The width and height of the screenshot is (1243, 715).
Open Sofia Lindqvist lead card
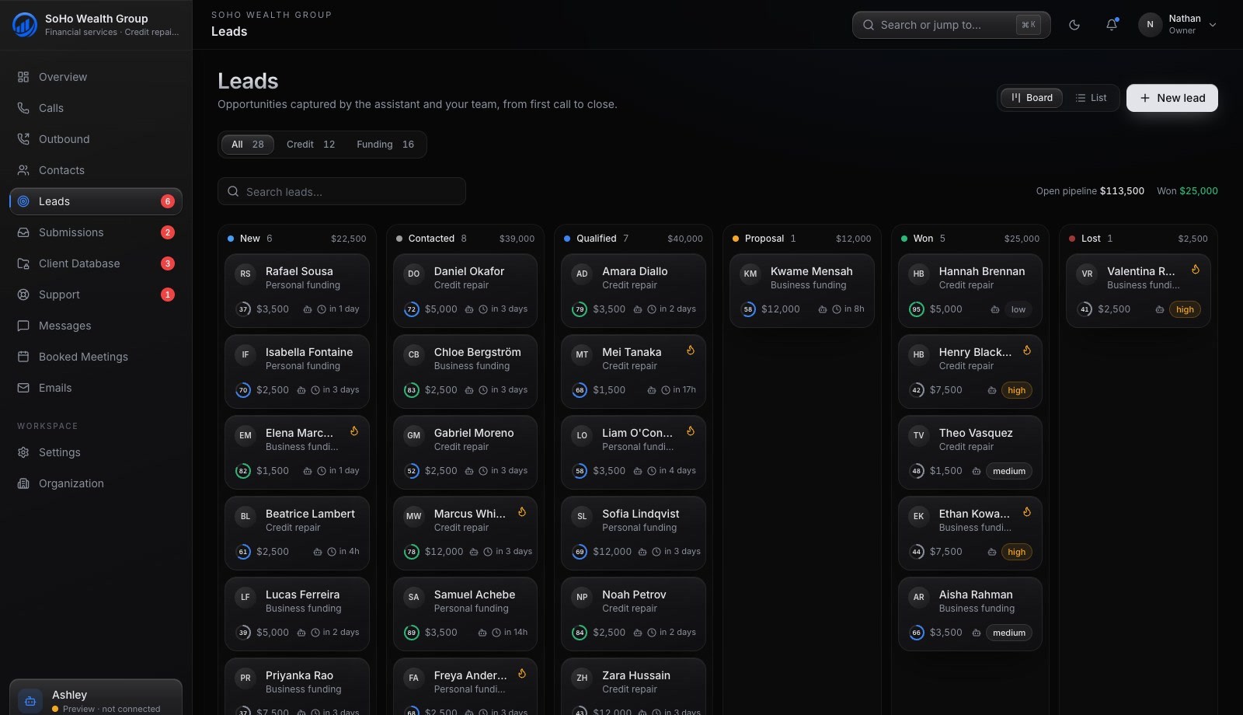tap(633, 533)
